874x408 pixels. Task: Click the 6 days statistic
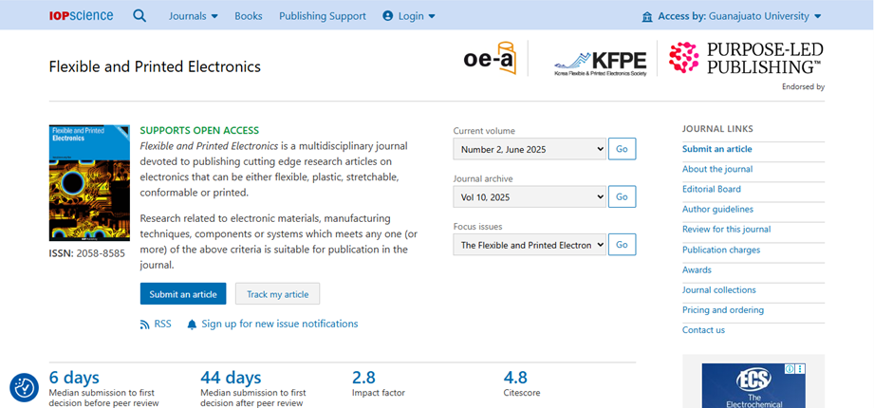pos(74,378)
